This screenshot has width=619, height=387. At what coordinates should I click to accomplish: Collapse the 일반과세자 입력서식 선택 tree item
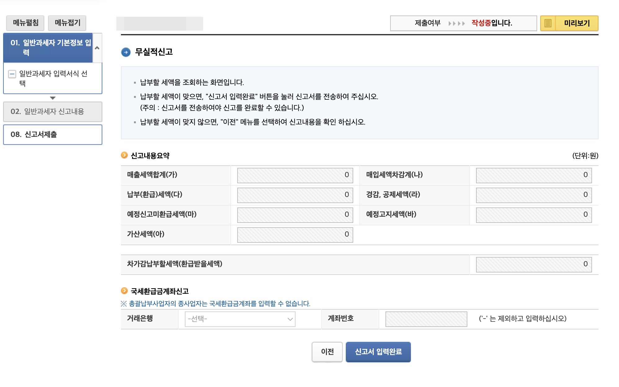point(12,74)
